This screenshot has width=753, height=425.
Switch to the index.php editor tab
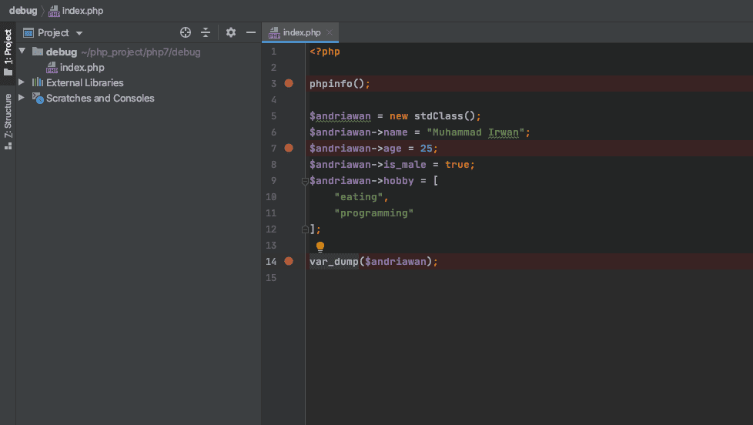[300, 32]
